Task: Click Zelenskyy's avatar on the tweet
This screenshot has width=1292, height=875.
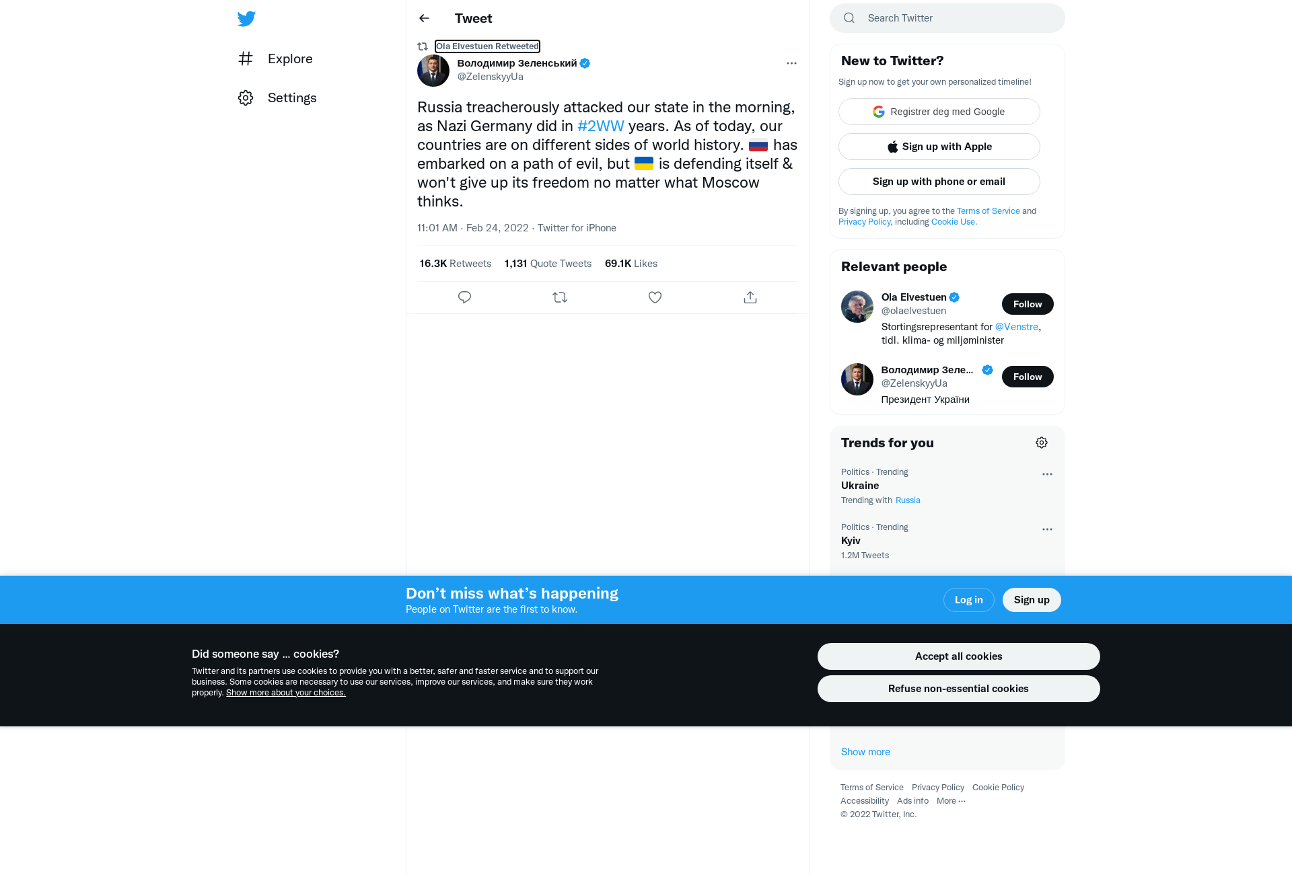Action: click(433, 71)
